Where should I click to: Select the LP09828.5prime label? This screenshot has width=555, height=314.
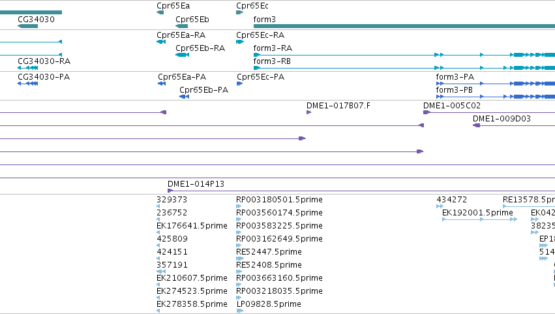pos(269,304)
